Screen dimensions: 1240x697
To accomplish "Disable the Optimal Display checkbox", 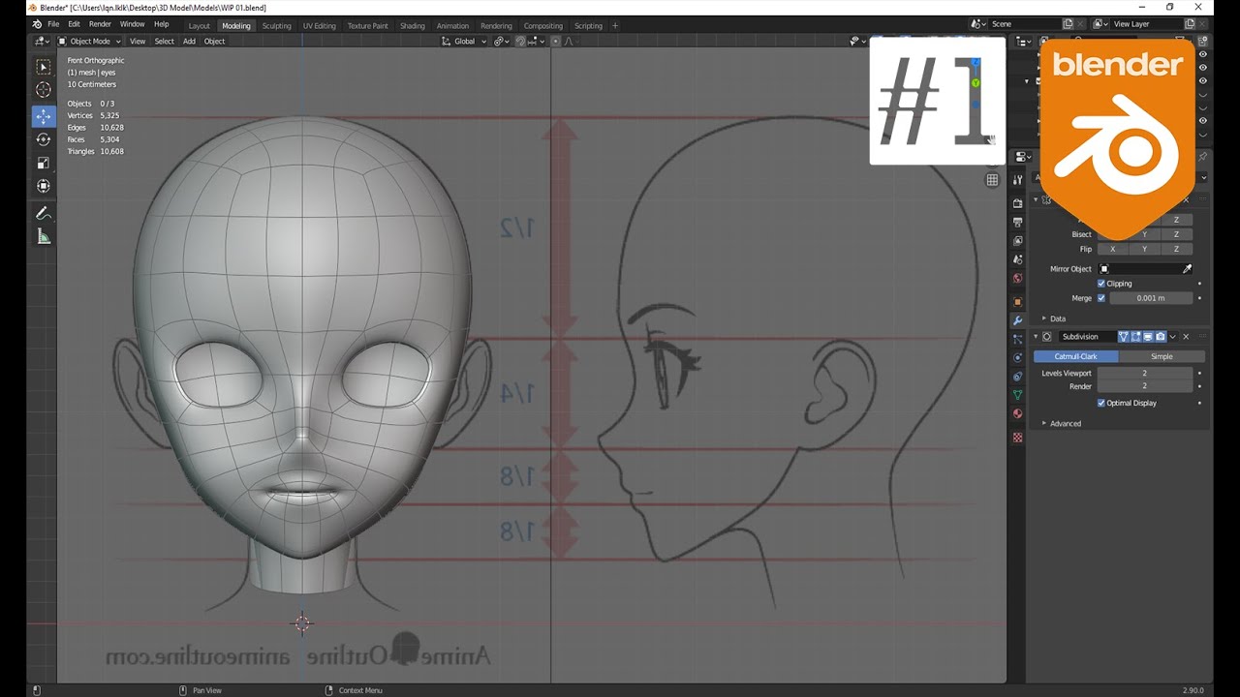I will point(1101,403).
